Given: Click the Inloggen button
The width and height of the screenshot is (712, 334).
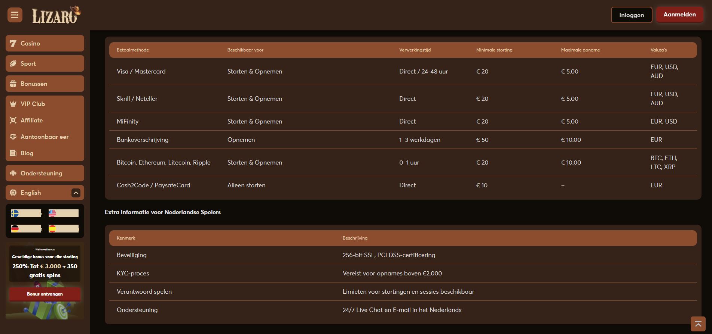Looking at the screenshot, I should 632,15.
